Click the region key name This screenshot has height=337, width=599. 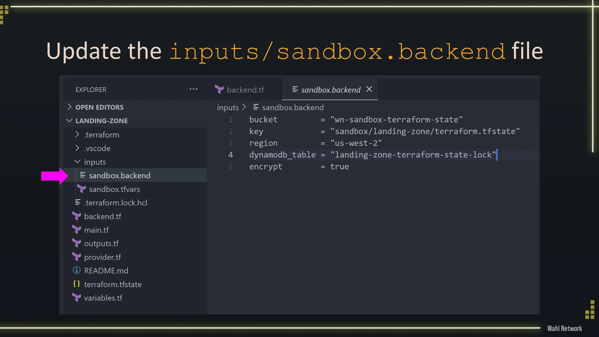coord(263,143)
